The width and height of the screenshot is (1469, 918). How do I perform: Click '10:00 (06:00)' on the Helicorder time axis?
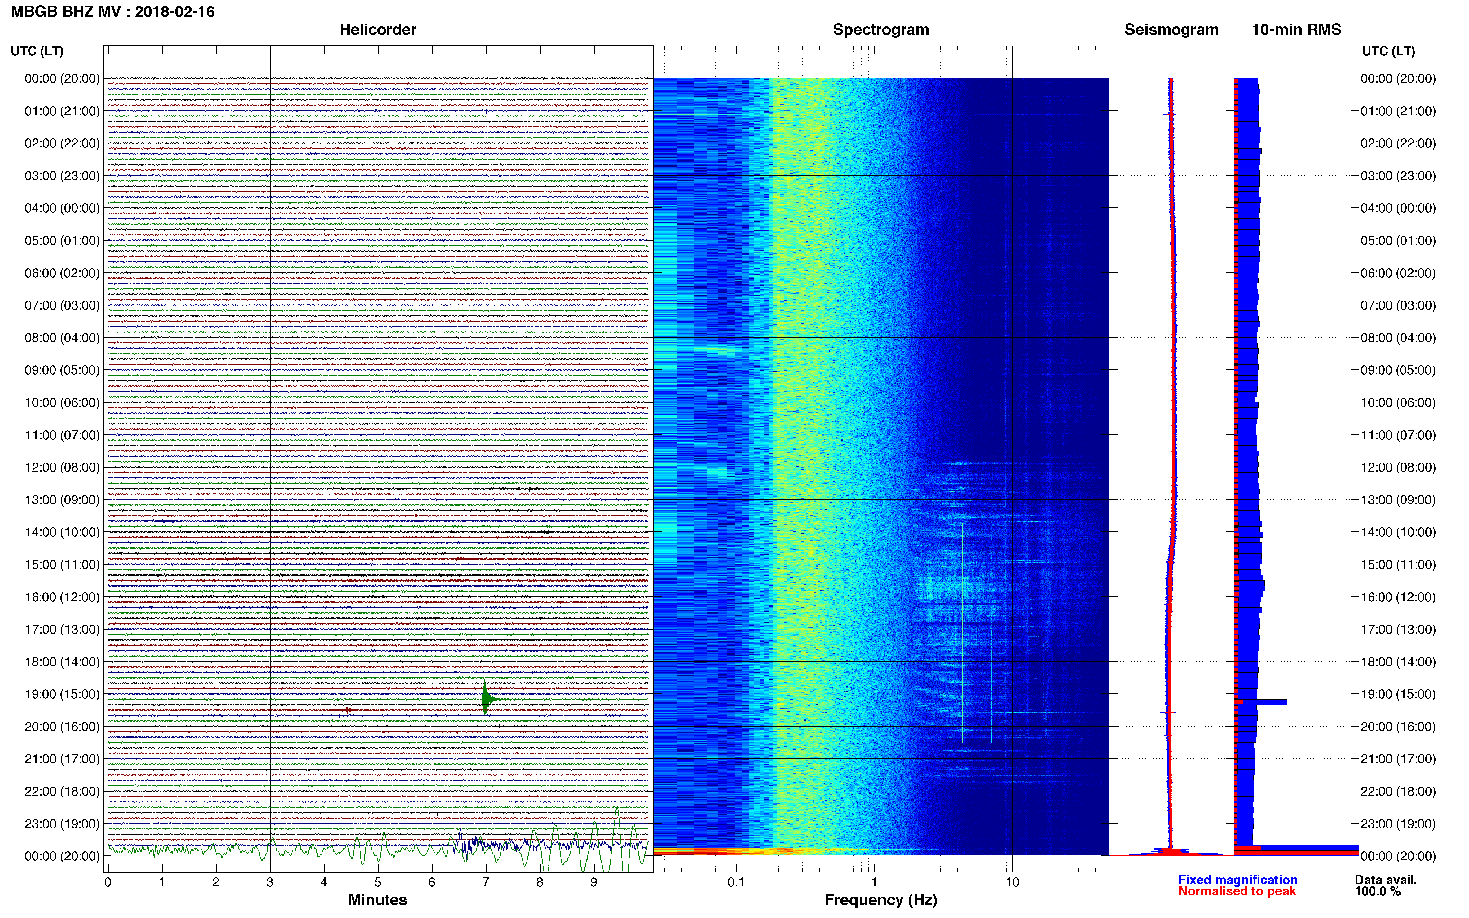pyautogui.click(x=62, y=402)
